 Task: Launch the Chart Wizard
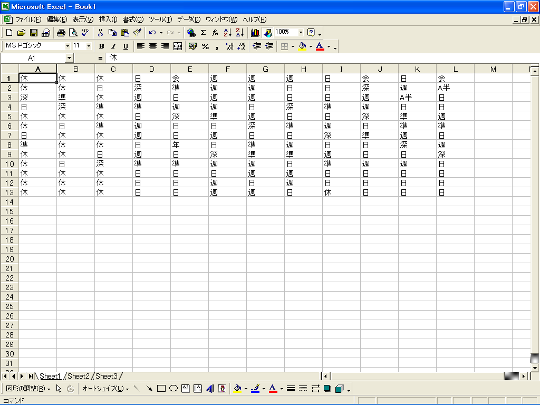click(255, 33)
